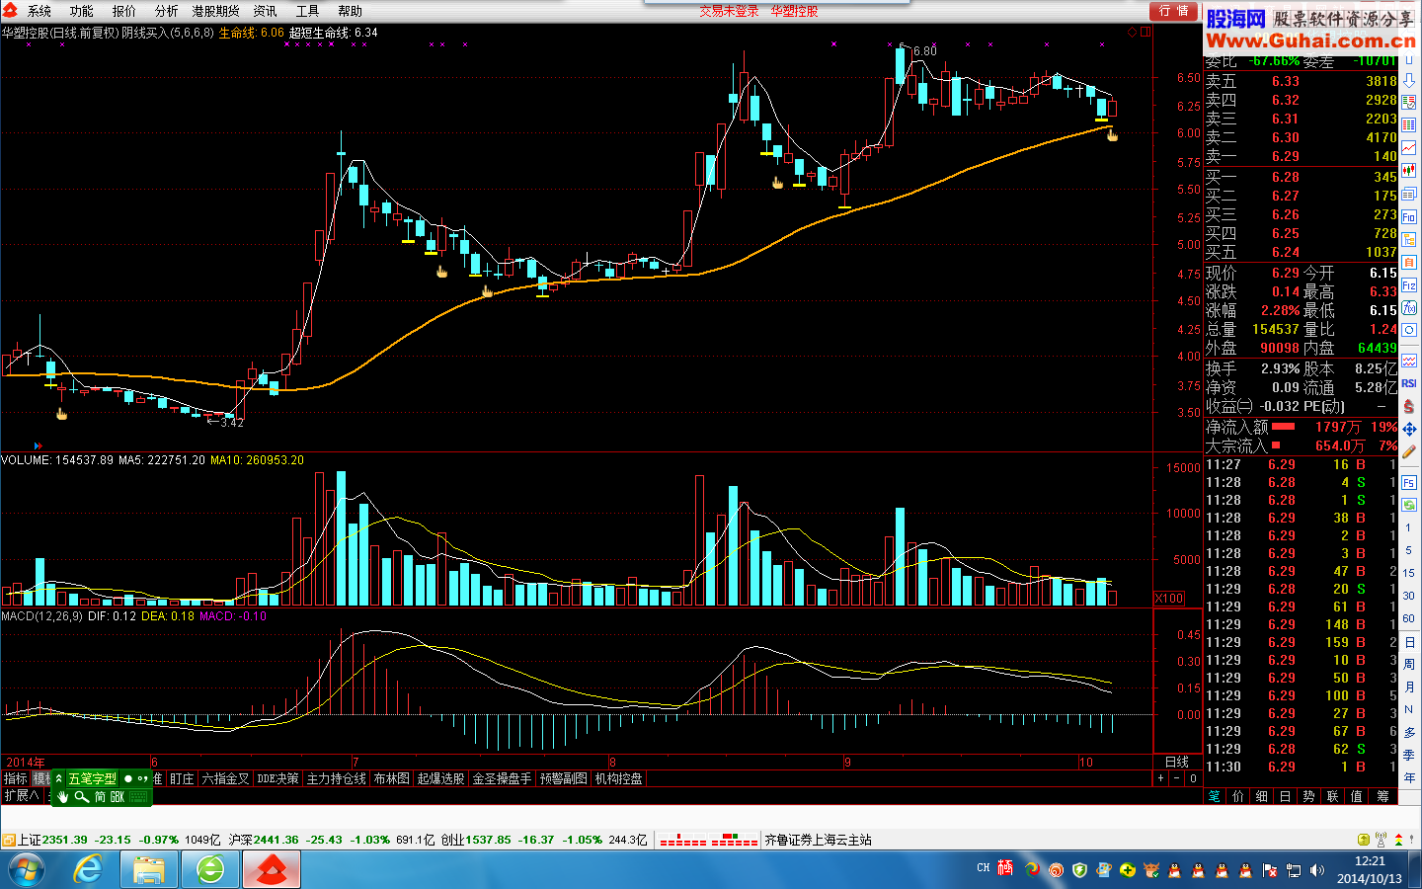The image size is (1422, 889).
Task: Switch to weekly period 周 in sidebar
Action: [1409, 665]
